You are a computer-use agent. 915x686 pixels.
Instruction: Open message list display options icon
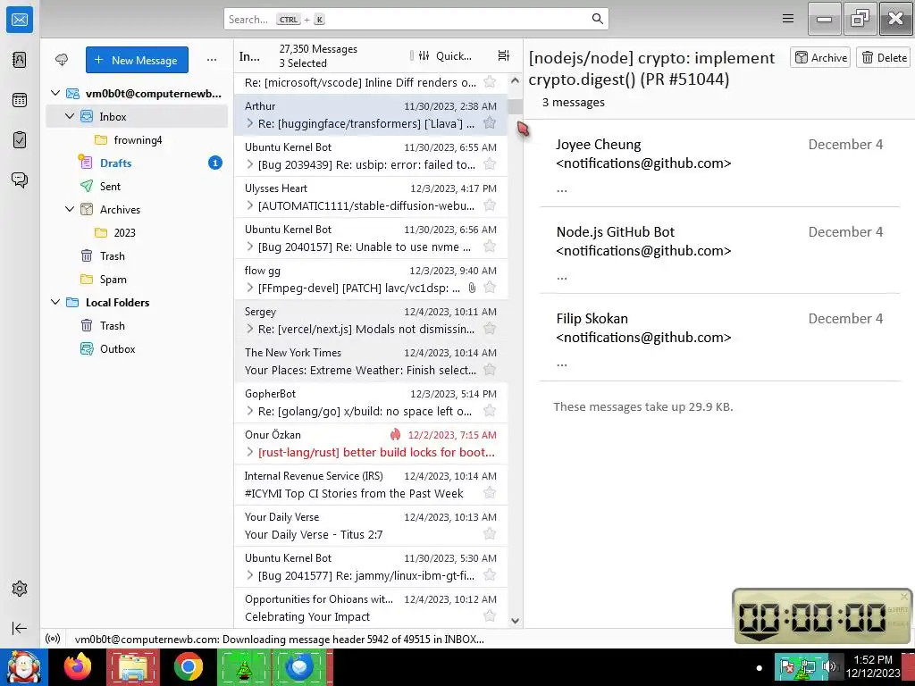(504, 55)
